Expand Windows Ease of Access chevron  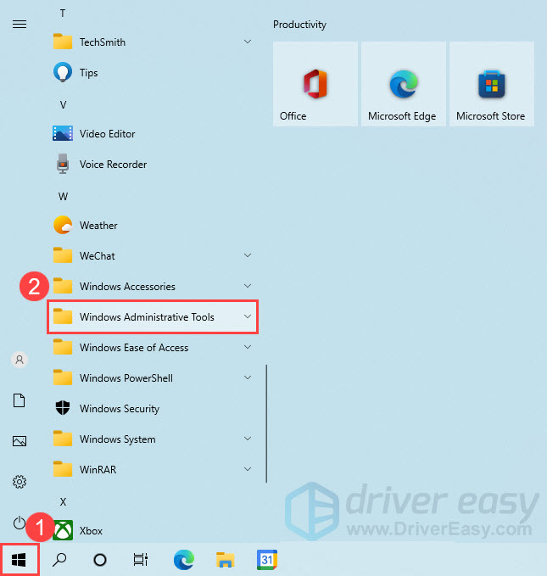click(248, 347)
